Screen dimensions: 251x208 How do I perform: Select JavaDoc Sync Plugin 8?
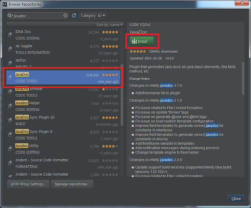click(x=63, y=135)
